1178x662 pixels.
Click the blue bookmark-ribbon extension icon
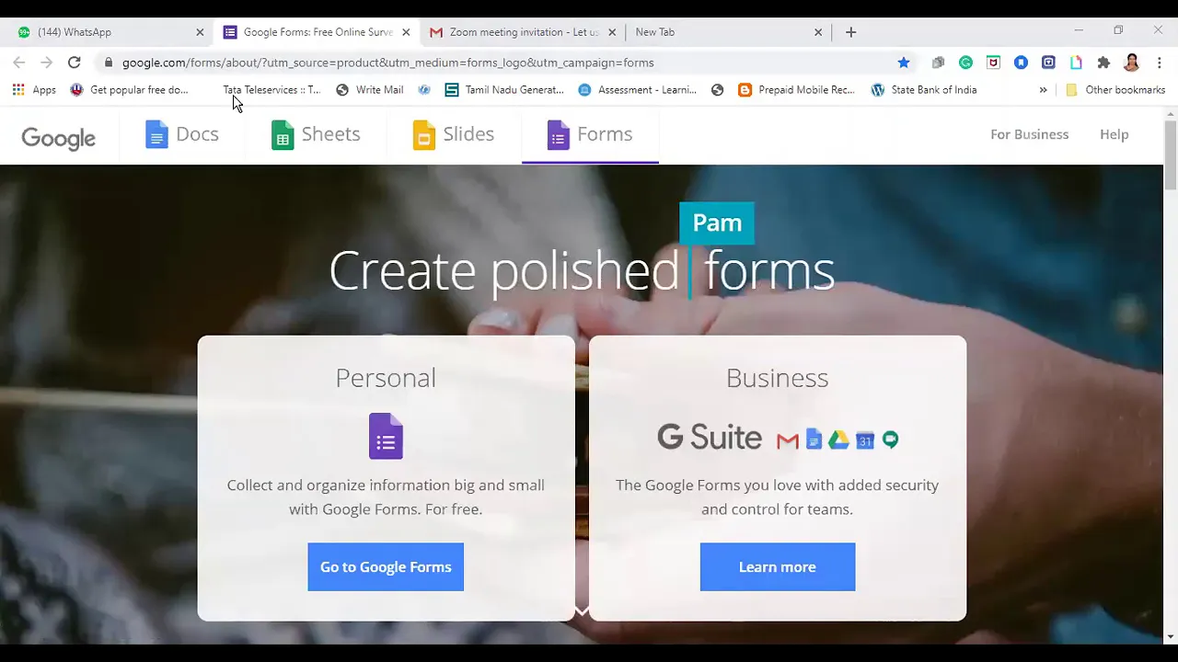click(1021, 63)
